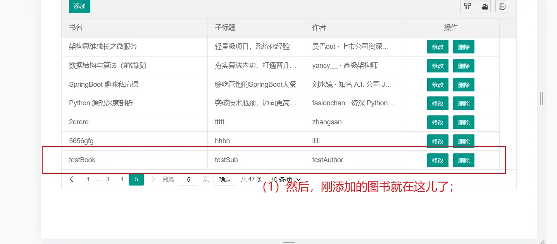Image resolution: width=557 pixels, height=244 pixels.
Task: Click the page number input field
Action: pyautogui.click(x=188, y=179)
